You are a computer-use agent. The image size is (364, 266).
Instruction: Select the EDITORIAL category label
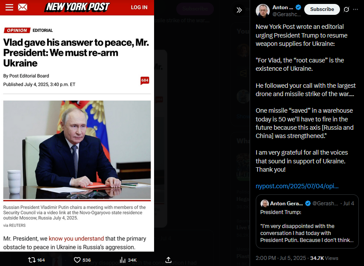[x=43, y=31]
